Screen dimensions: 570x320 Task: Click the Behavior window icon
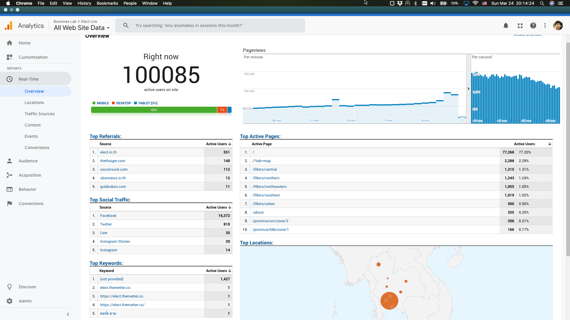pos(9,189)
